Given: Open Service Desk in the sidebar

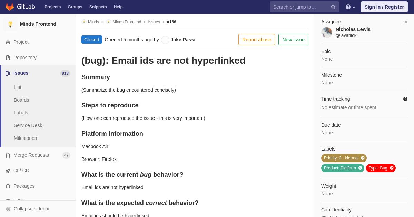Looking at the screenshot, I should coord(28,125).
